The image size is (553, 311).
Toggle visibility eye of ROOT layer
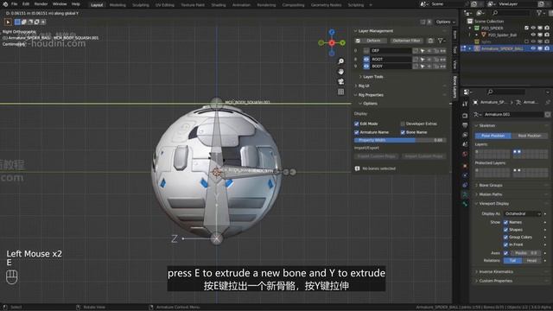point(366,60)
